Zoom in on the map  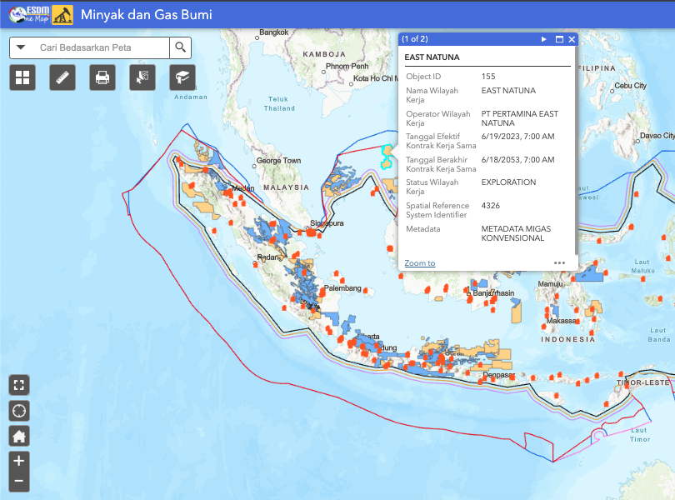point(19,461)
